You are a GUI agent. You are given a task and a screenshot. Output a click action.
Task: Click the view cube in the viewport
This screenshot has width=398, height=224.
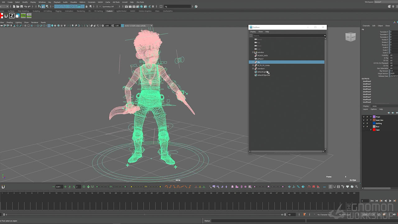350,37
